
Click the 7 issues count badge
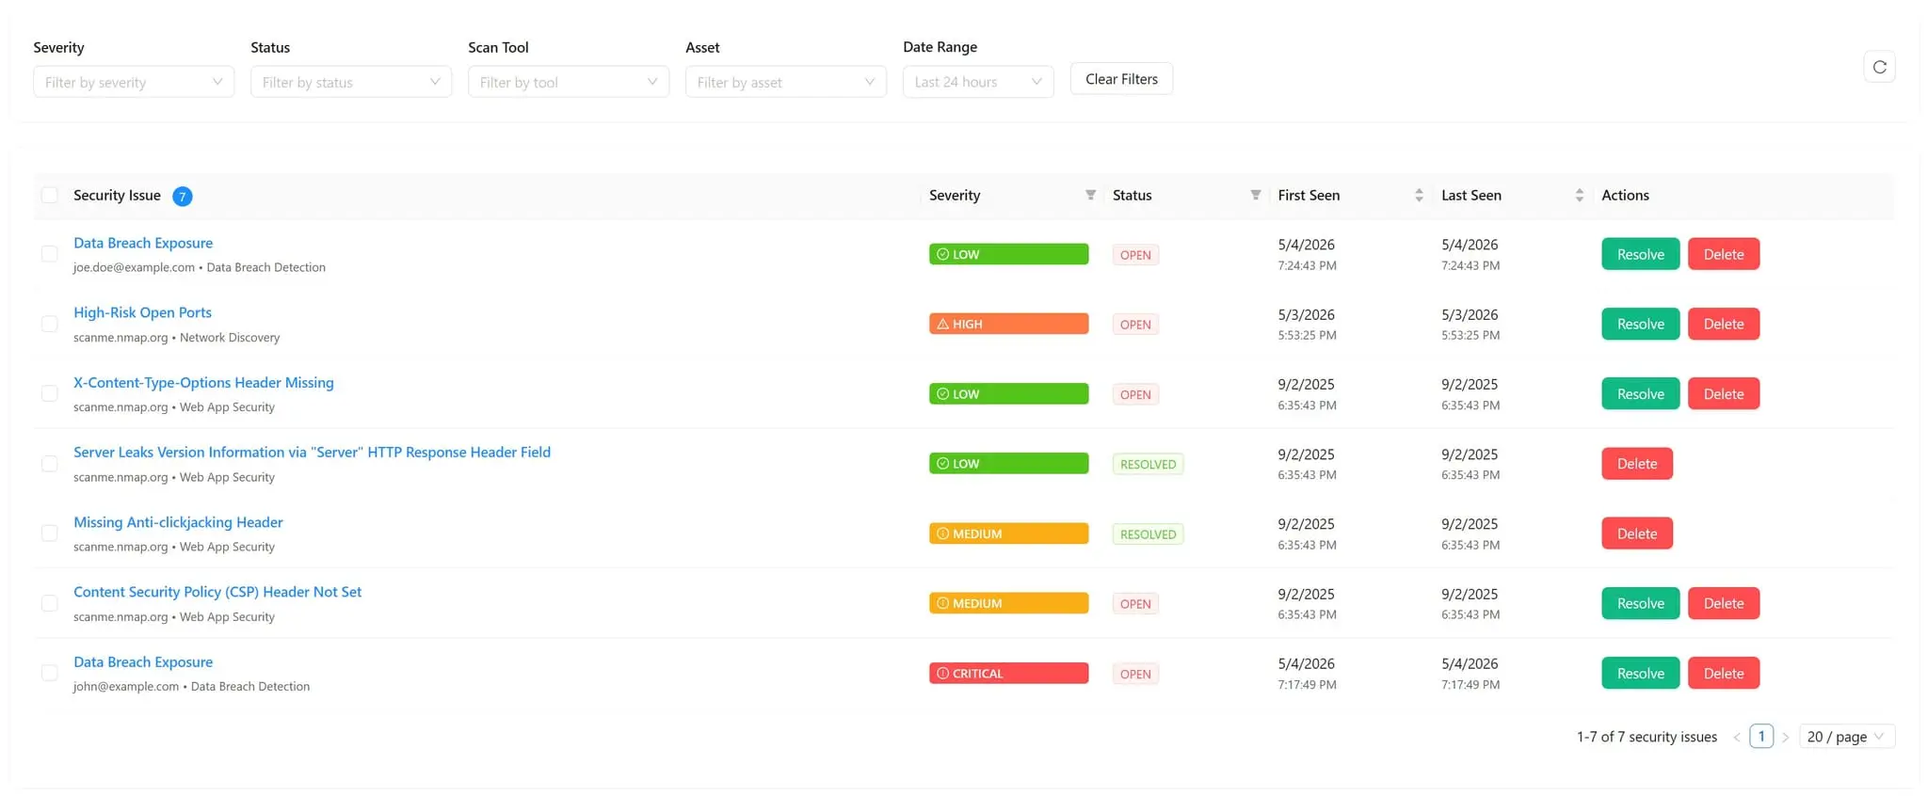point(183,196)
